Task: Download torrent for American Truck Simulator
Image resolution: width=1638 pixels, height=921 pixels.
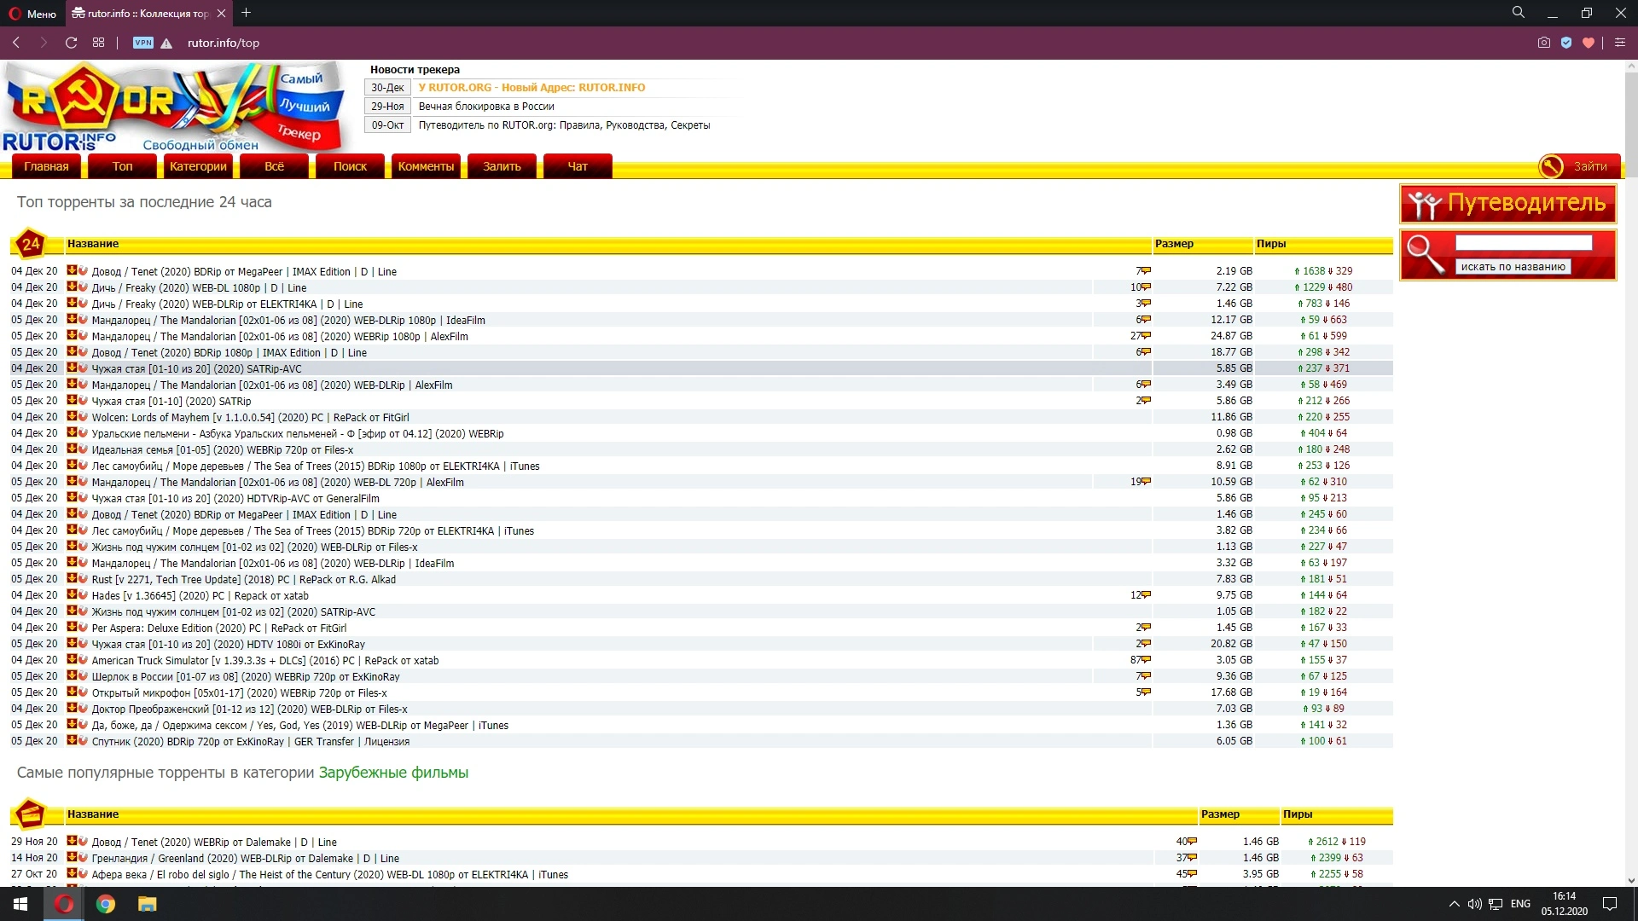Action: (x=72, y=660)
